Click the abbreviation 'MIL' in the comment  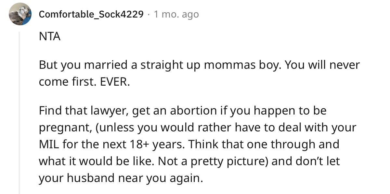48,144
